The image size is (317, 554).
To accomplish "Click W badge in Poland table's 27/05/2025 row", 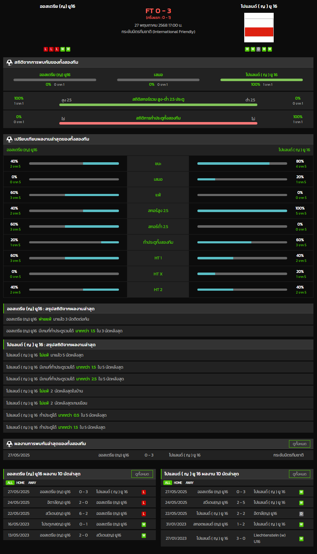I will pos(301,492).
